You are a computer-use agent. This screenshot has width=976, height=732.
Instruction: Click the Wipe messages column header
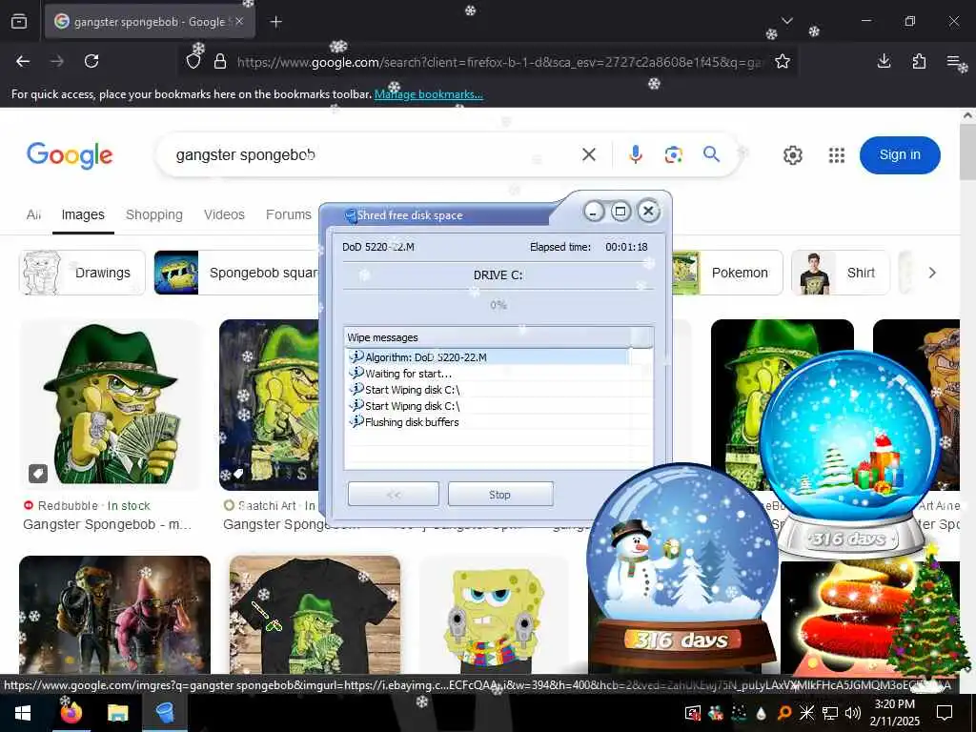coord(487,337)
